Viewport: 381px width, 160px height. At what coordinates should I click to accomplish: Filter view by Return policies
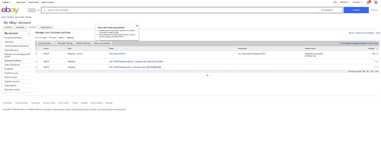pyautogui.click(x=61, y=38)
